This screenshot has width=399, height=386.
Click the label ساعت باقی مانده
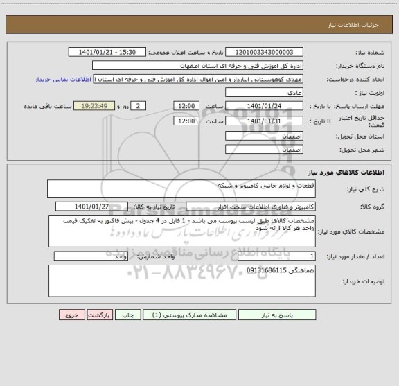point(48,106)
